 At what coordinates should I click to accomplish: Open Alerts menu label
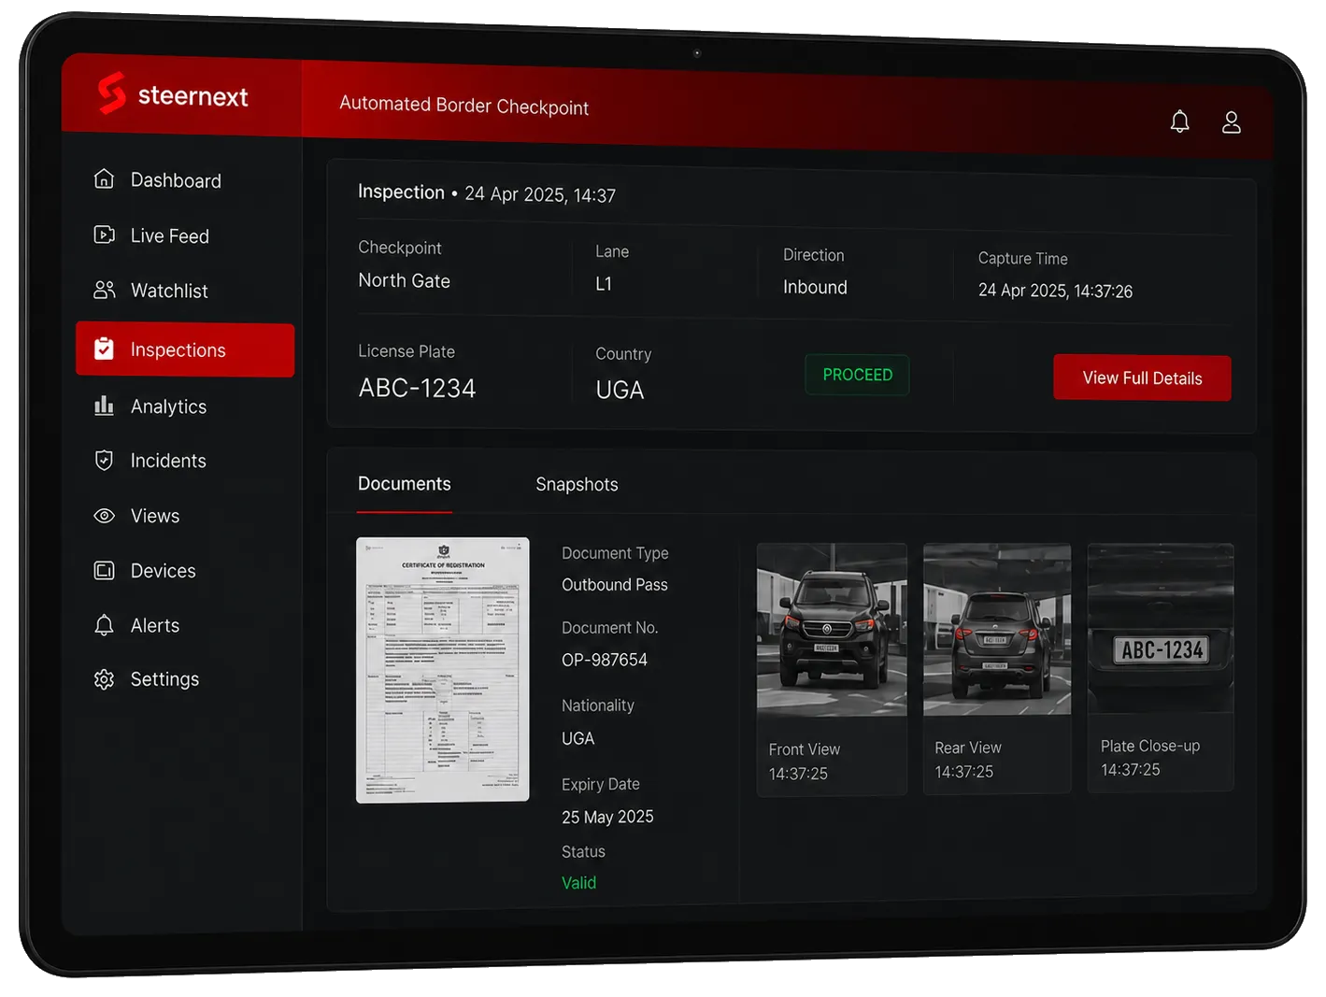point(155,625)
